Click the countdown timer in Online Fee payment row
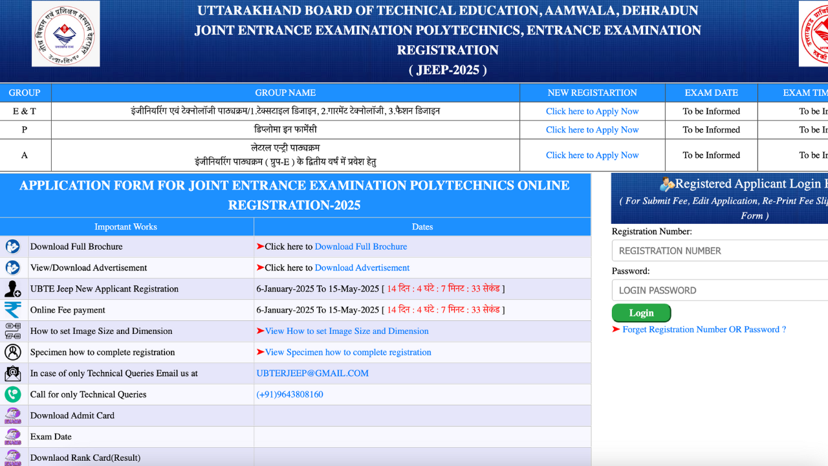 coord(443,310)
